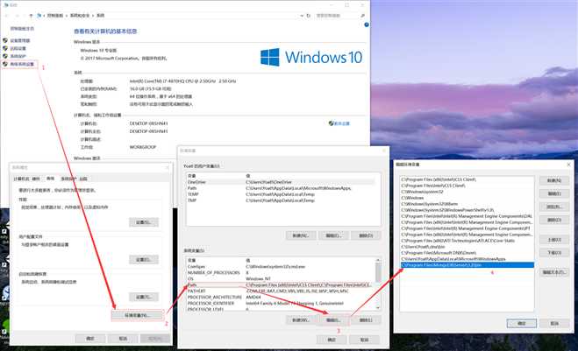
Task: Click OK in the System Properties dialog
Action: click(x=90, y=339)
